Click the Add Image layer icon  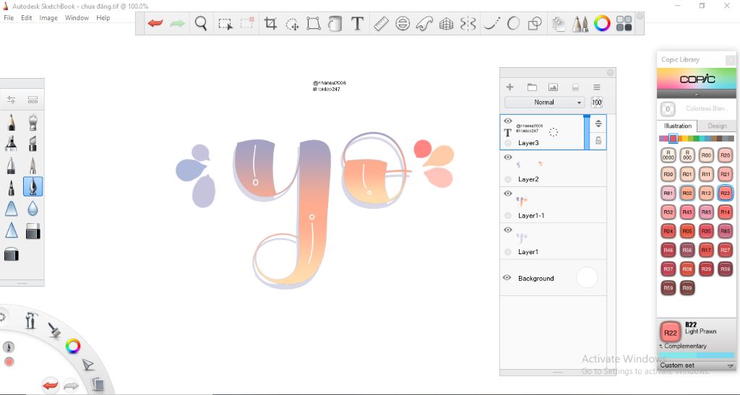pos(553,87)
